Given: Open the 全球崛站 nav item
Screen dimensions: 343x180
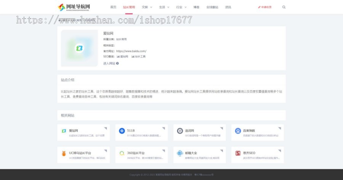Looking at the screenshot, I should click(x=212, y=7).
